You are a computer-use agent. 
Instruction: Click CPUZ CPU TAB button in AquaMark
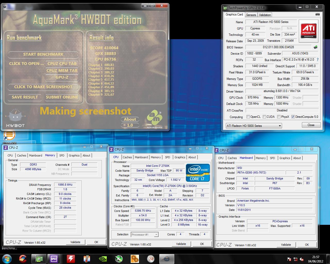coord(62,64)
